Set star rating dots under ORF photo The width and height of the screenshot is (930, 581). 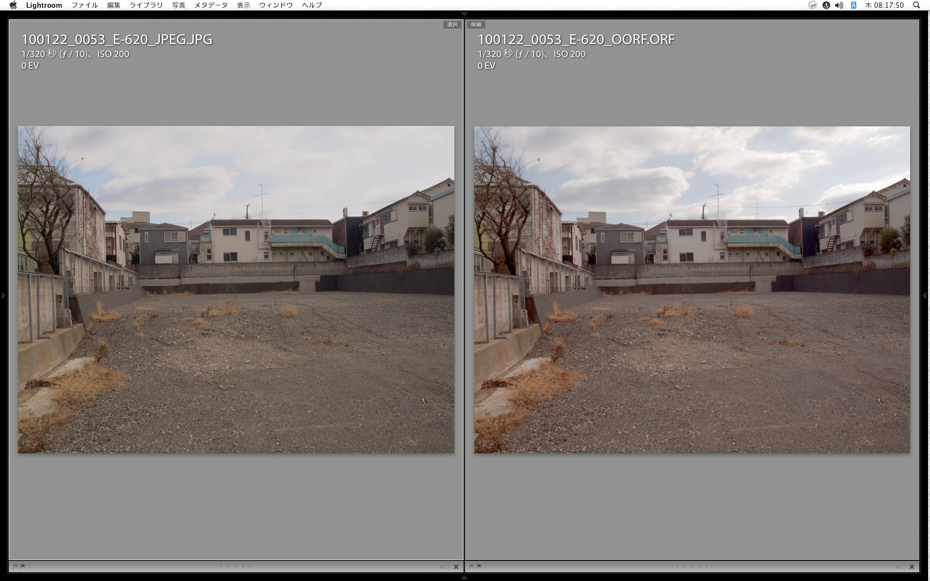[x=692, y=566]
